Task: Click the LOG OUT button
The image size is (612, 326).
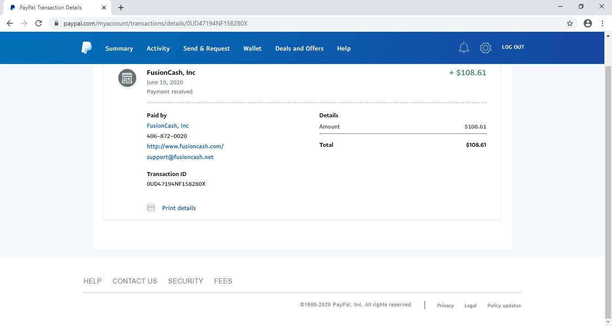Action: [513, 47]
